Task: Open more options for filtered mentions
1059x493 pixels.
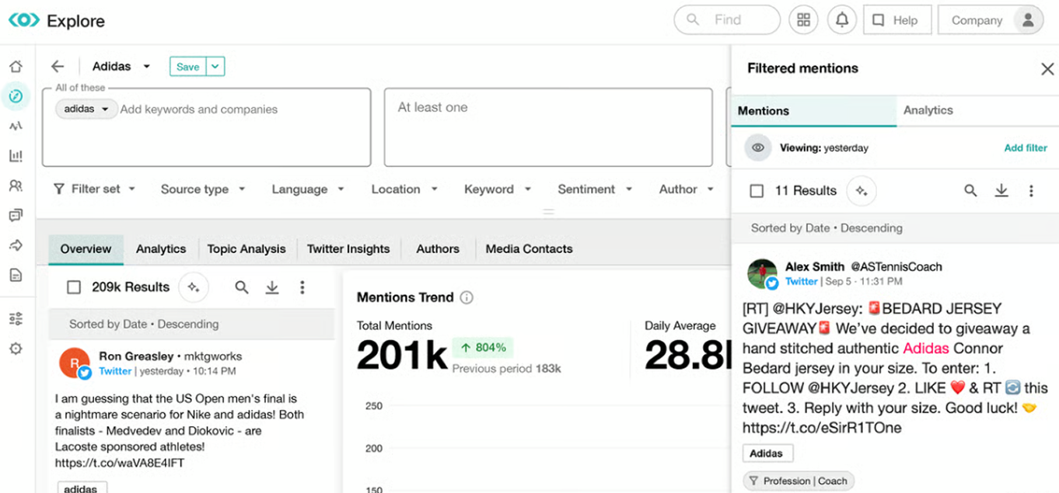Action: click(1031, 190)
